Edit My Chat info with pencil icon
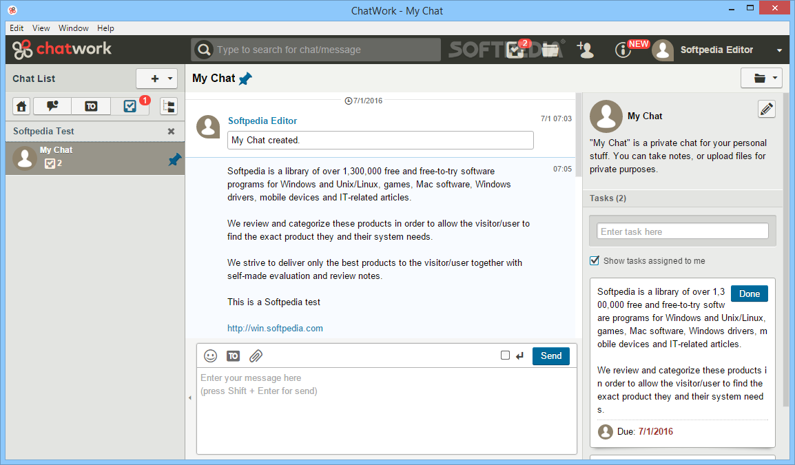This screenshot has height=465, width=795. [x=767, y=109]
